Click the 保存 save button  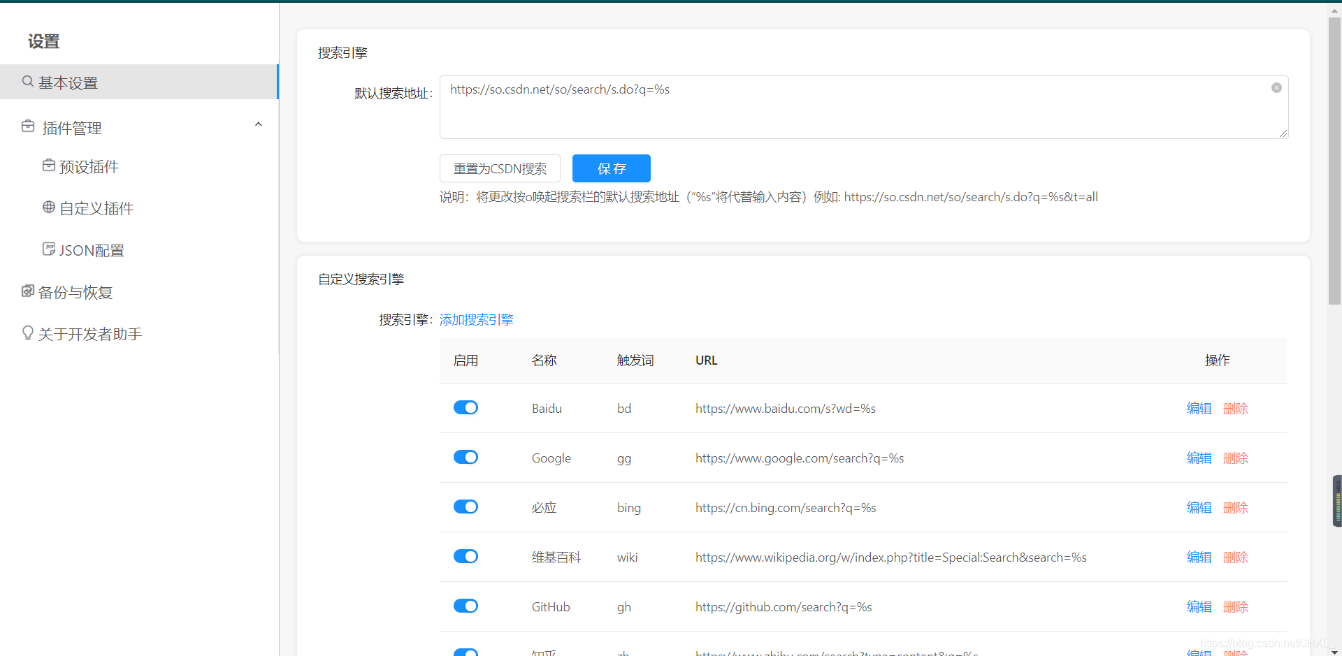point(611,168)
